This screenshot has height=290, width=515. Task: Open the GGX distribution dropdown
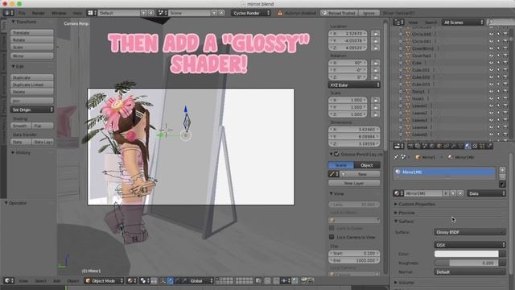coord(470,245)
